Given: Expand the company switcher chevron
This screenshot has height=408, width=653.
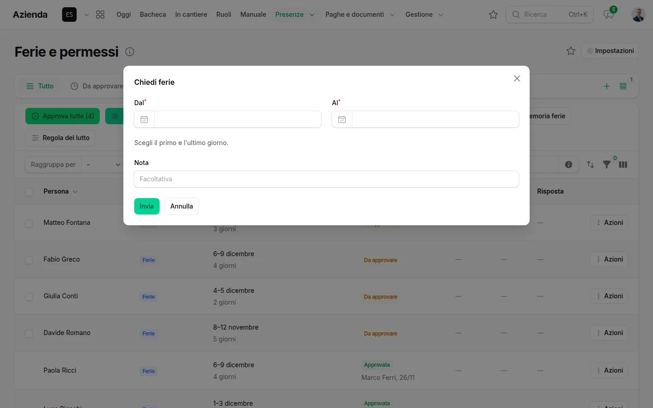Looking at the screenshot, I should tap(87, 15).
